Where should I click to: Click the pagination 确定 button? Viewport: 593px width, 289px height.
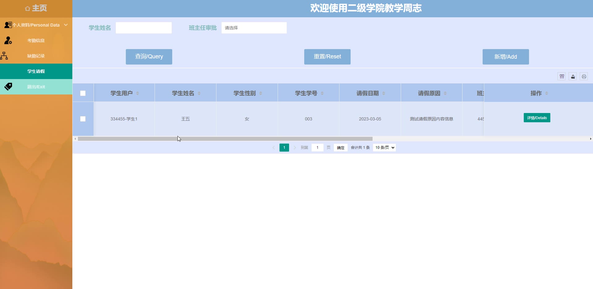341,148
